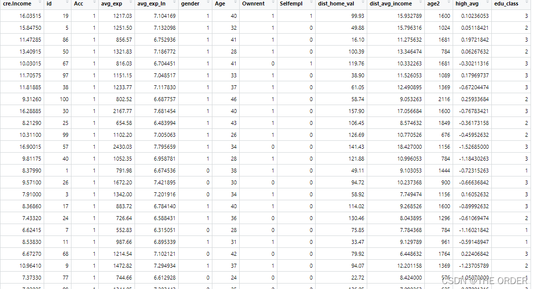
Task: Click the dist_avg_income column header
Action: [x=391, y=4]
